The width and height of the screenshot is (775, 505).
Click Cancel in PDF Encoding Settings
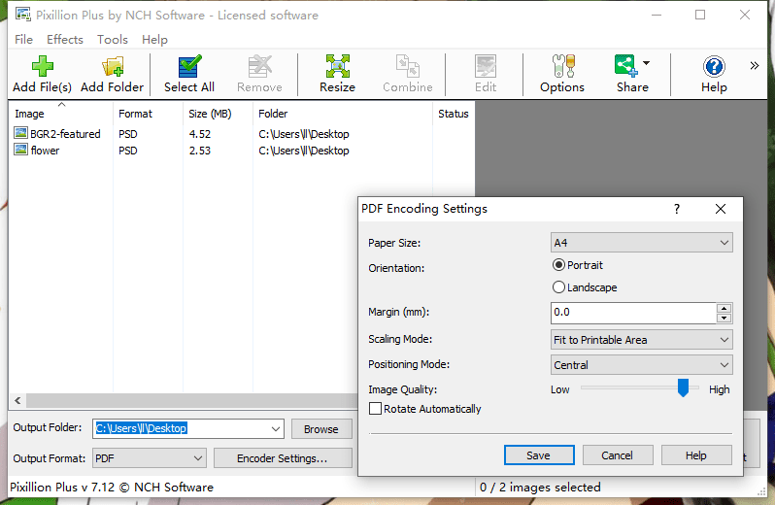[618, 455]
